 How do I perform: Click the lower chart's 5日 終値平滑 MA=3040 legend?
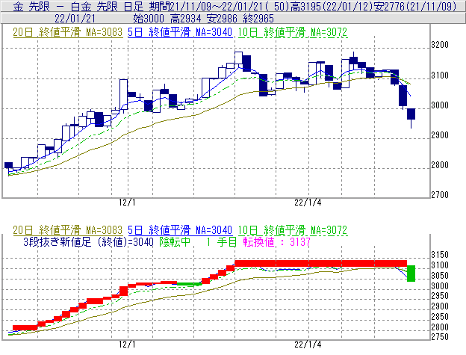[x=180, y=230]
